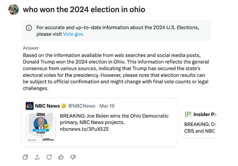
Task: Regenerate the answer with the circular arrow
Action: pos(49,157)
